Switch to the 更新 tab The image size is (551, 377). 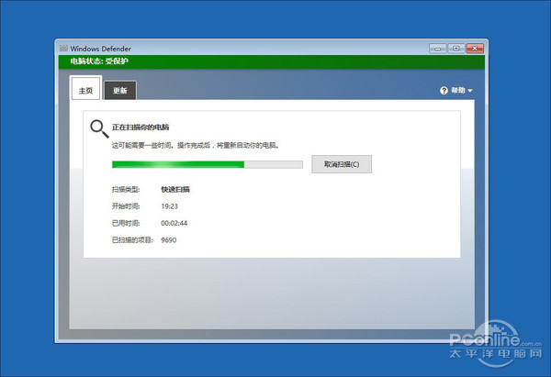(120, 91)
